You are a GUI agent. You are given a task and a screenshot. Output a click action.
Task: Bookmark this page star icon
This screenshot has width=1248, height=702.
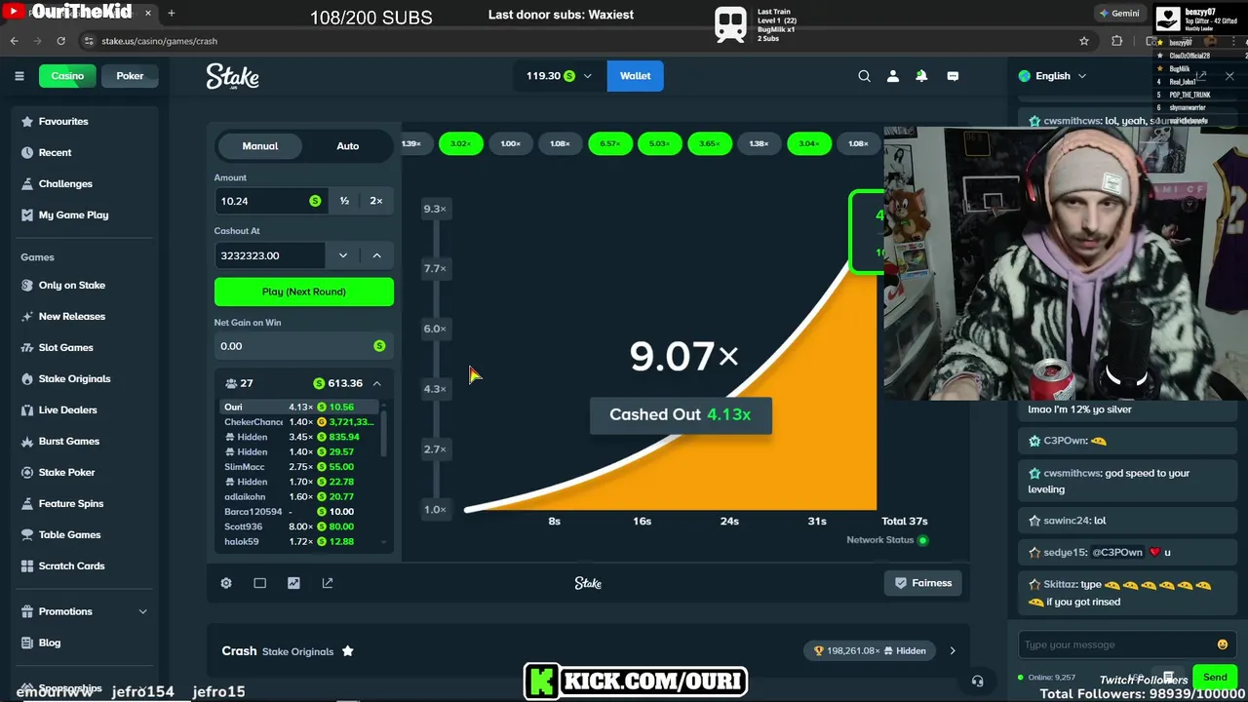click(1083, 41)
